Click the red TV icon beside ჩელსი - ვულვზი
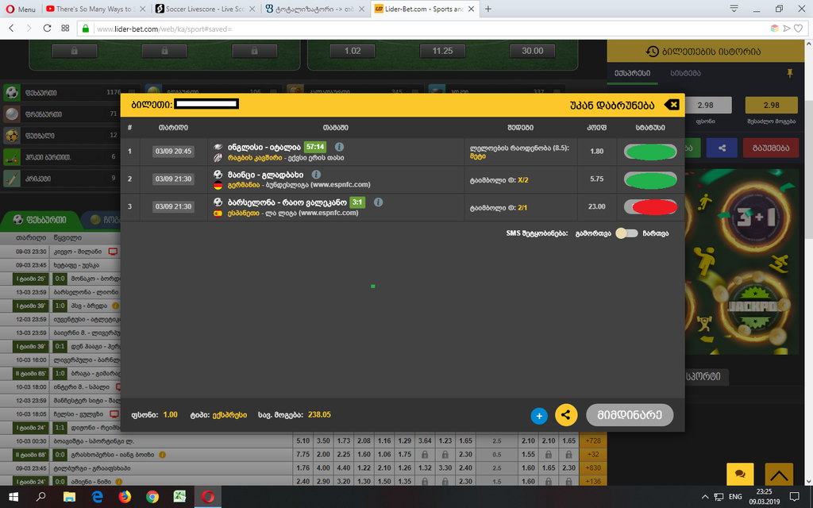 (x=114, y=414)
